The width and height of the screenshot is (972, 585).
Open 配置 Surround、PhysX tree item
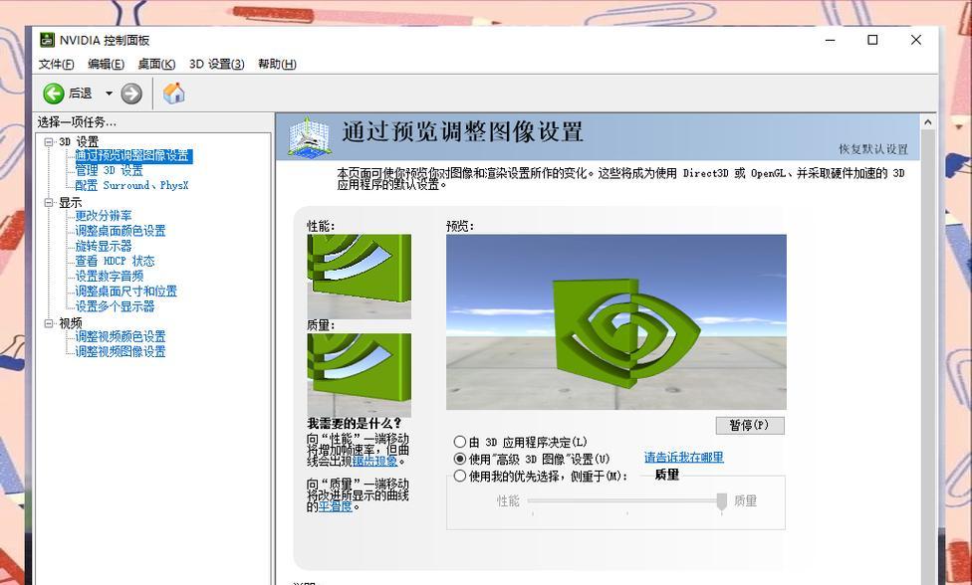(x=131, y=185)
